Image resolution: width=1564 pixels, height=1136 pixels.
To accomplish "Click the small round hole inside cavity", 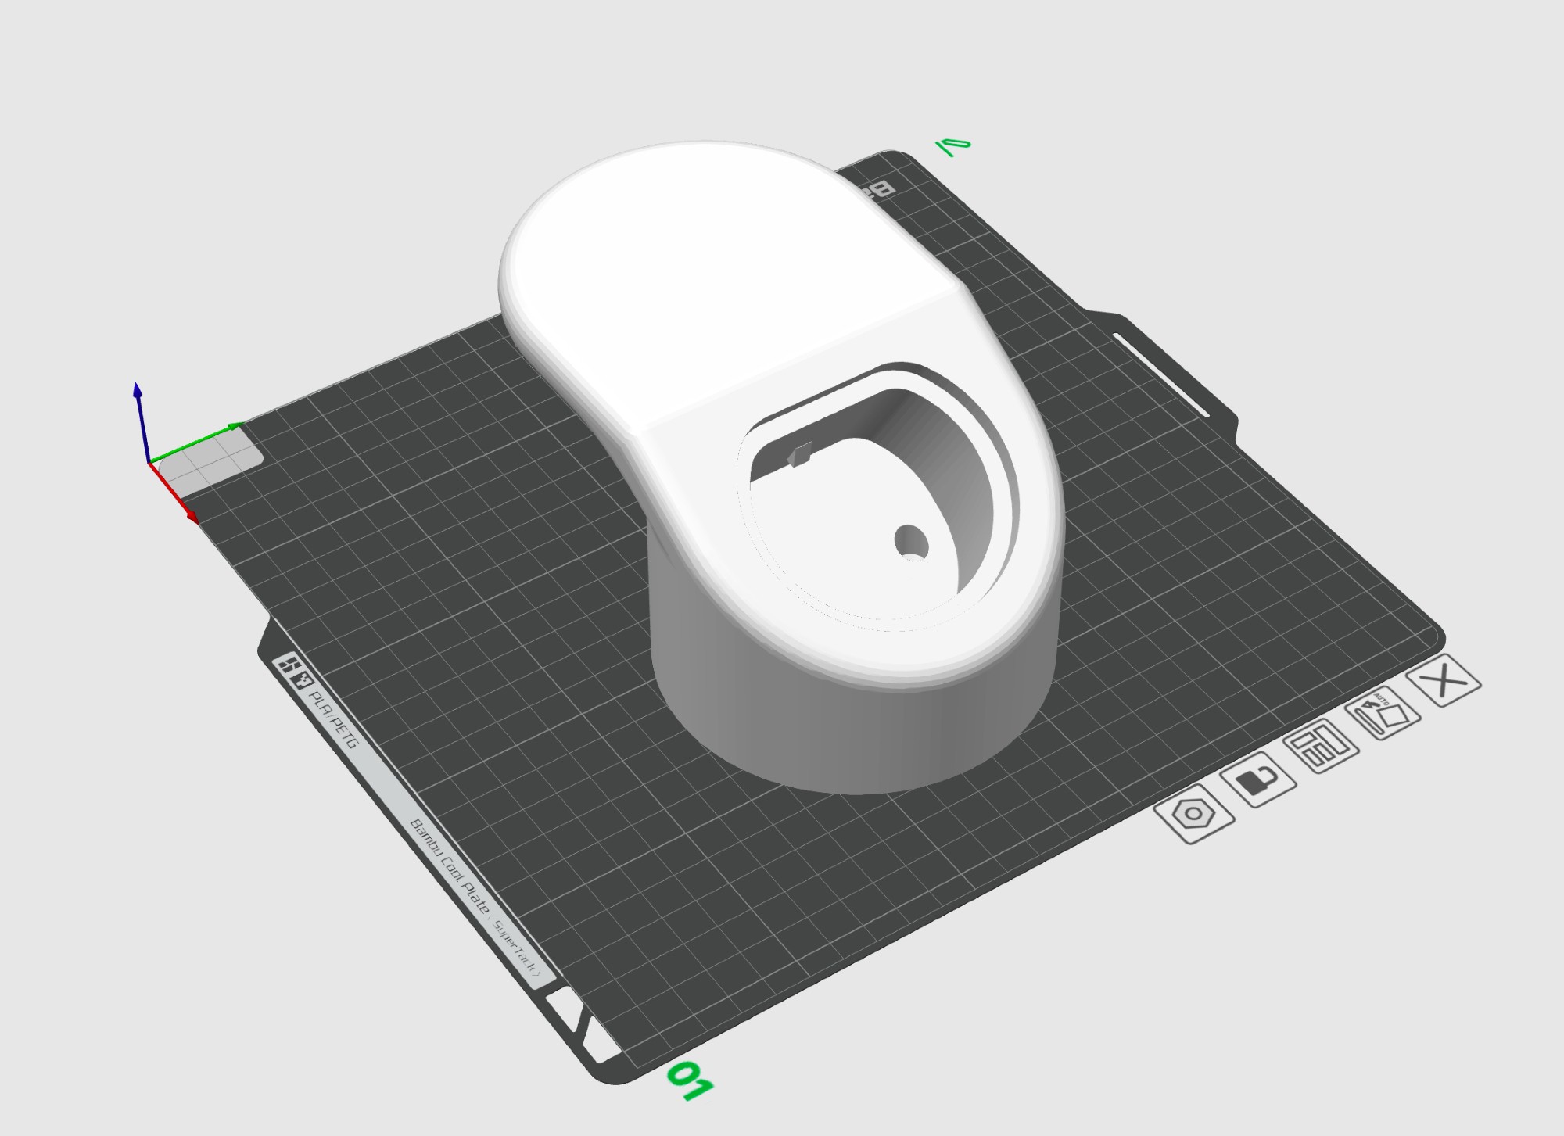I will point(911,541).
